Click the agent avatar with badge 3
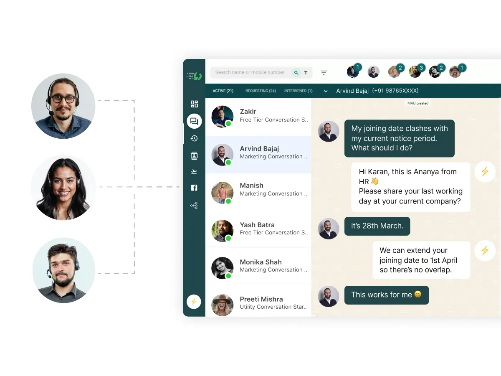Viewport: 501px width, 376px height. click(x=416, y=71)
